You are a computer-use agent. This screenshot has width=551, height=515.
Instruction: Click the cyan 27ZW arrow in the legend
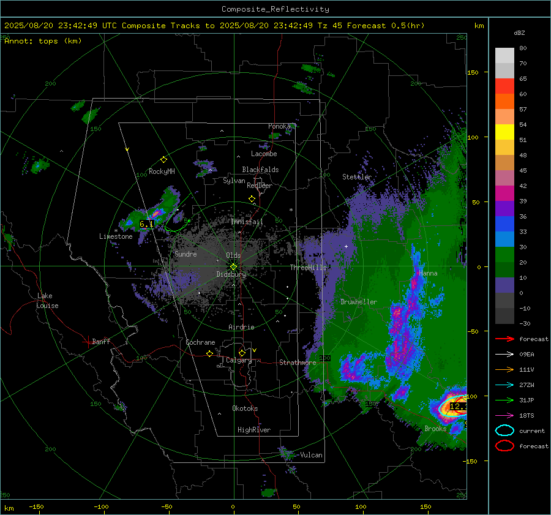pos(504,385)
